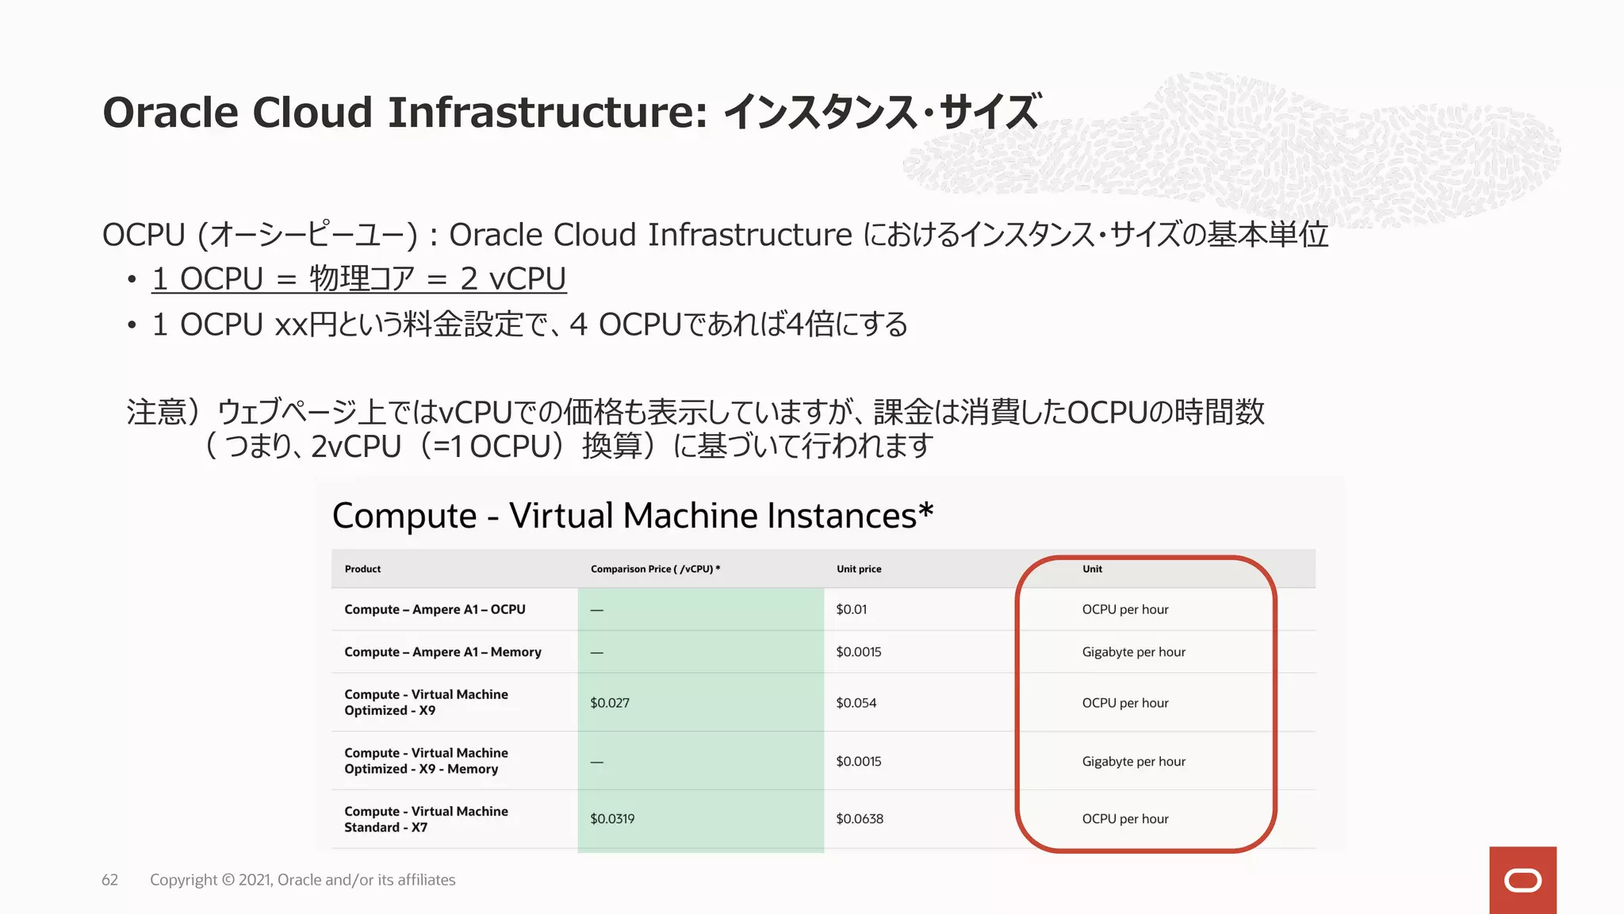Click the comparison price dash for Ampere A1 OCPU

[597, 610]
